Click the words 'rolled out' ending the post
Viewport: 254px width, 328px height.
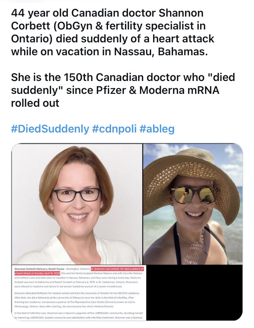[35, 103]
